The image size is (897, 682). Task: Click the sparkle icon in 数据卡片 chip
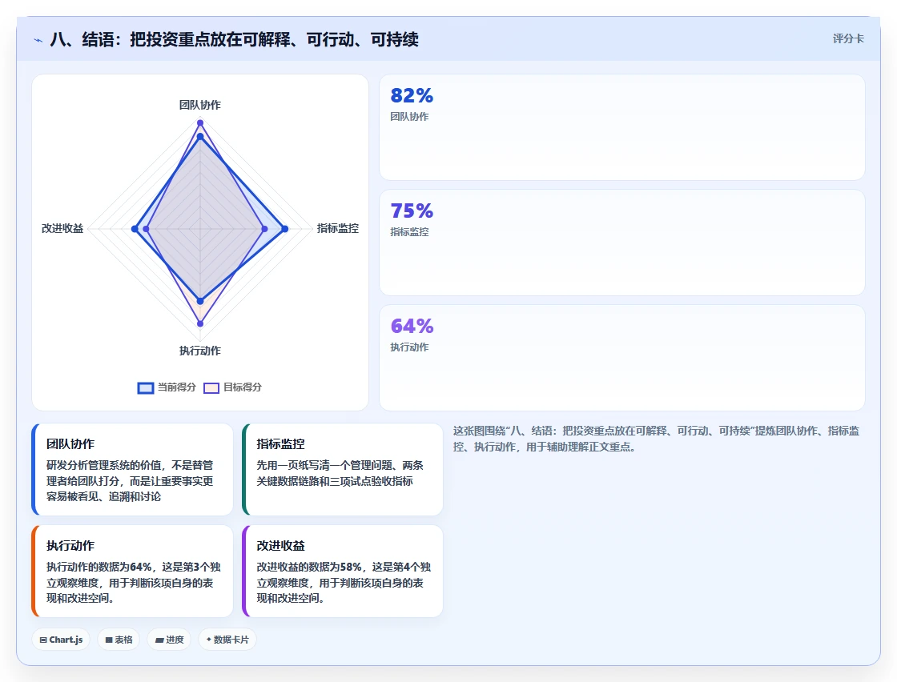[x=209, y=640]
